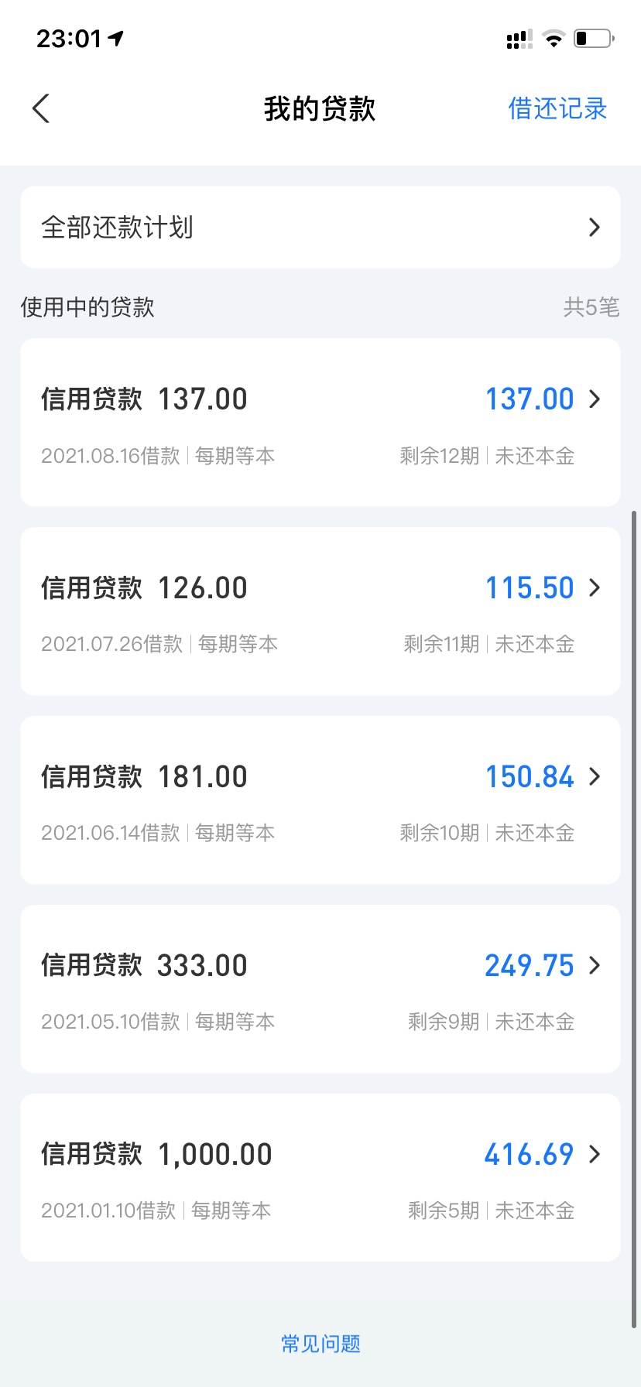The image size is (641, 1387).
Task: Open the 常见问题 FAQ link
Action: coord(320,1344)
